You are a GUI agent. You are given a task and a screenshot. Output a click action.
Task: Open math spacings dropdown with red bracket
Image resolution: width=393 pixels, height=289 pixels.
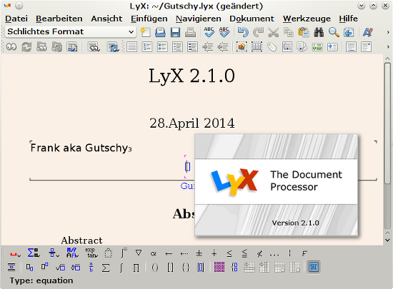coord(15,253)
